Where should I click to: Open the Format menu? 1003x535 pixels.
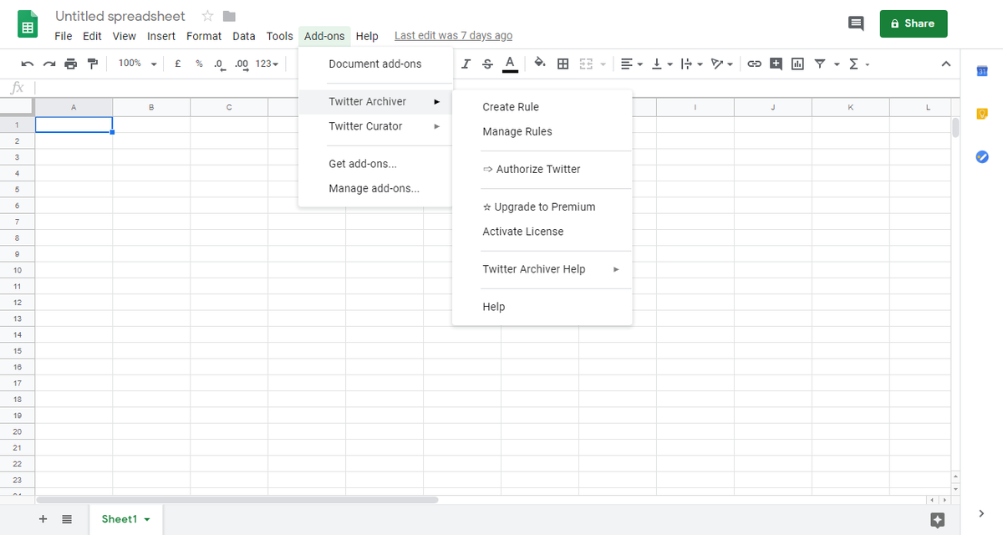204,36
